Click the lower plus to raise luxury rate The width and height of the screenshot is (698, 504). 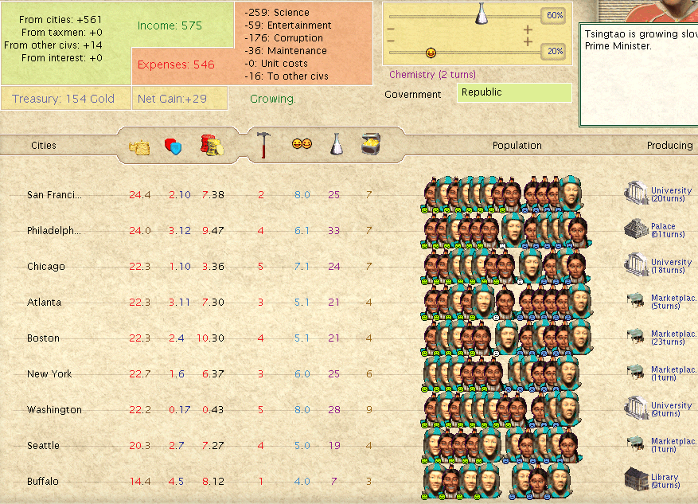(x=528, y=42)
